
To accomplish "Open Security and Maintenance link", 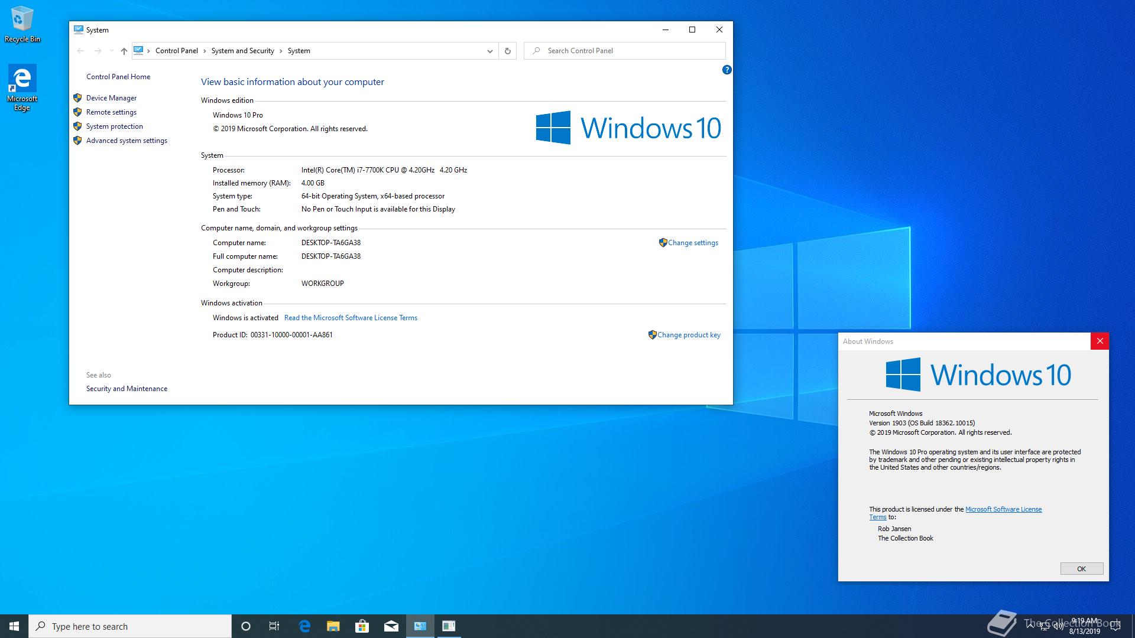I will [x=127, y=389].
